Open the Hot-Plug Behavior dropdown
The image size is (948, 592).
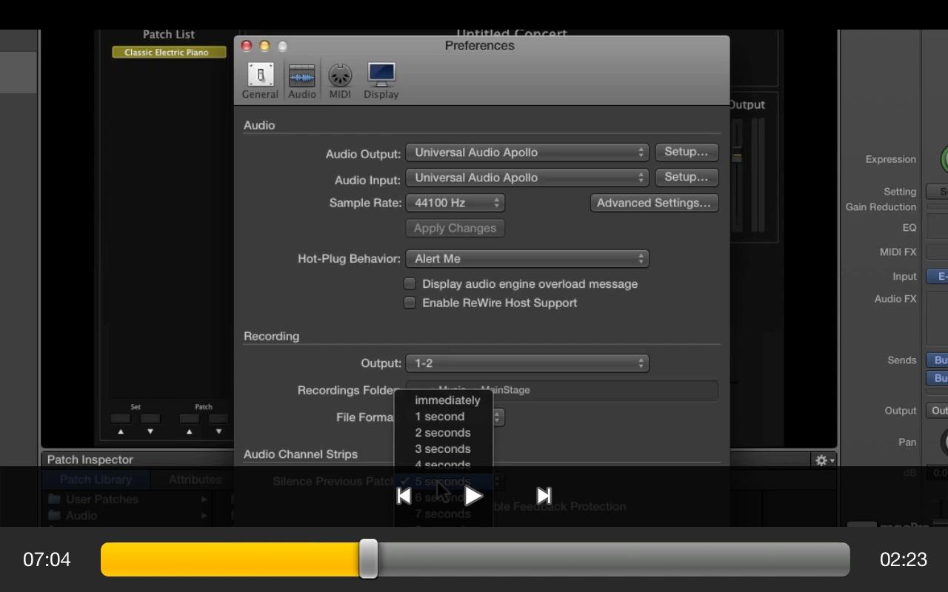click(527, 259)
